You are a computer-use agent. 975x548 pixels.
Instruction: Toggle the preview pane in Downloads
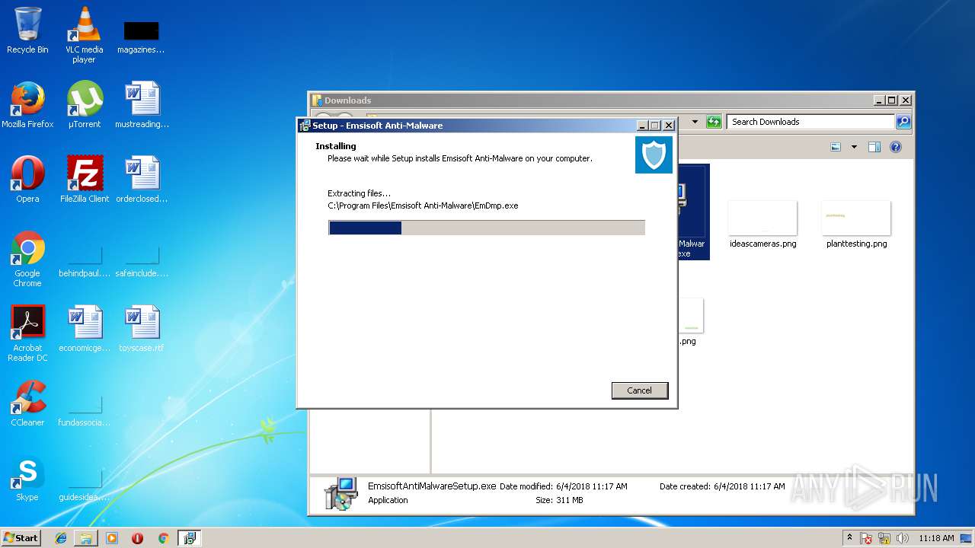(x=874, y=147)
